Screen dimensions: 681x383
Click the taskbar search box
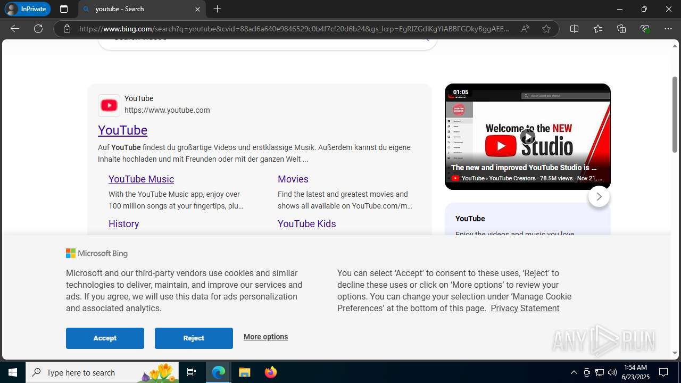click(x=102, y=372)
